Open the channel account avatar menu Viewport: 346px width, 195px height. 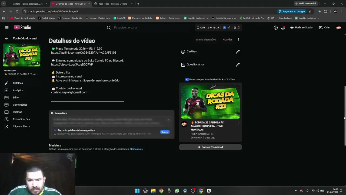pos(338,28)
